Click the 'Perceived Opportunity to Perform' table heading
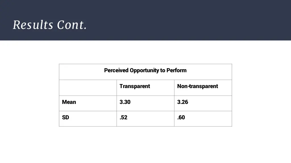291x163 pixels. pyautogui.click(x=145, y=70)
